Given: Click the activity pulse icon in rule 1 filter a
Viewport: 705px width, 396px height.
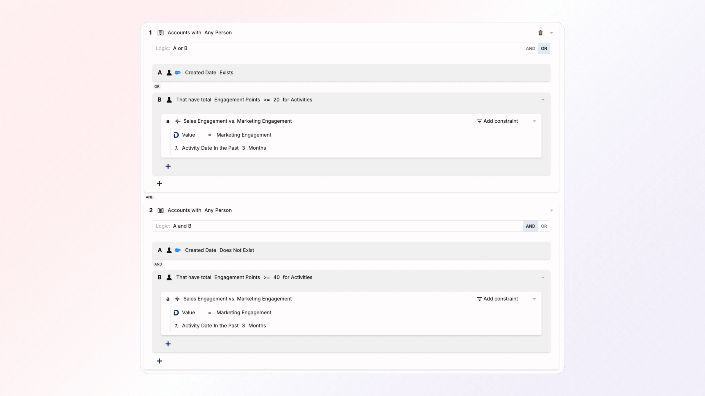Looking at the screenshot, I should (x=178, y=121).
